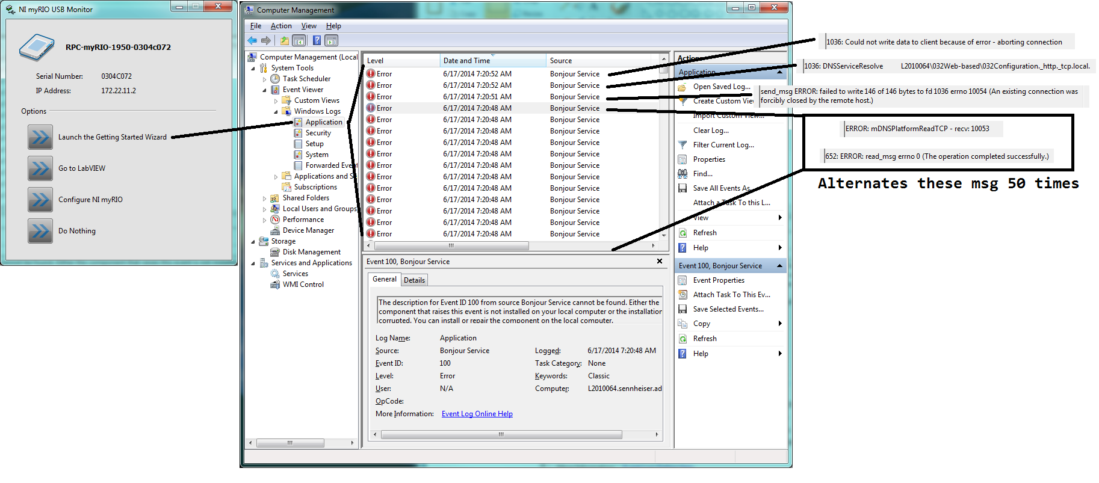Click the Save All Events As disk icon

[x=683, y=188]
